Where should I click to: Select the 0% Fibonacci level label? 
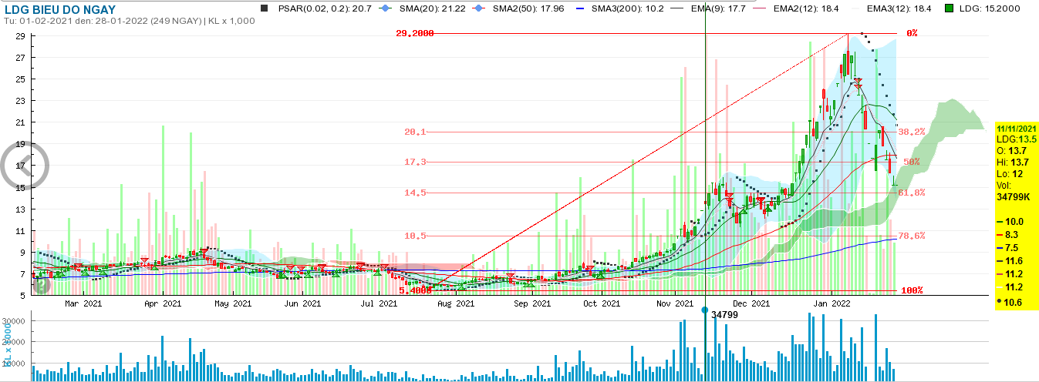click(x=912, y=34)
